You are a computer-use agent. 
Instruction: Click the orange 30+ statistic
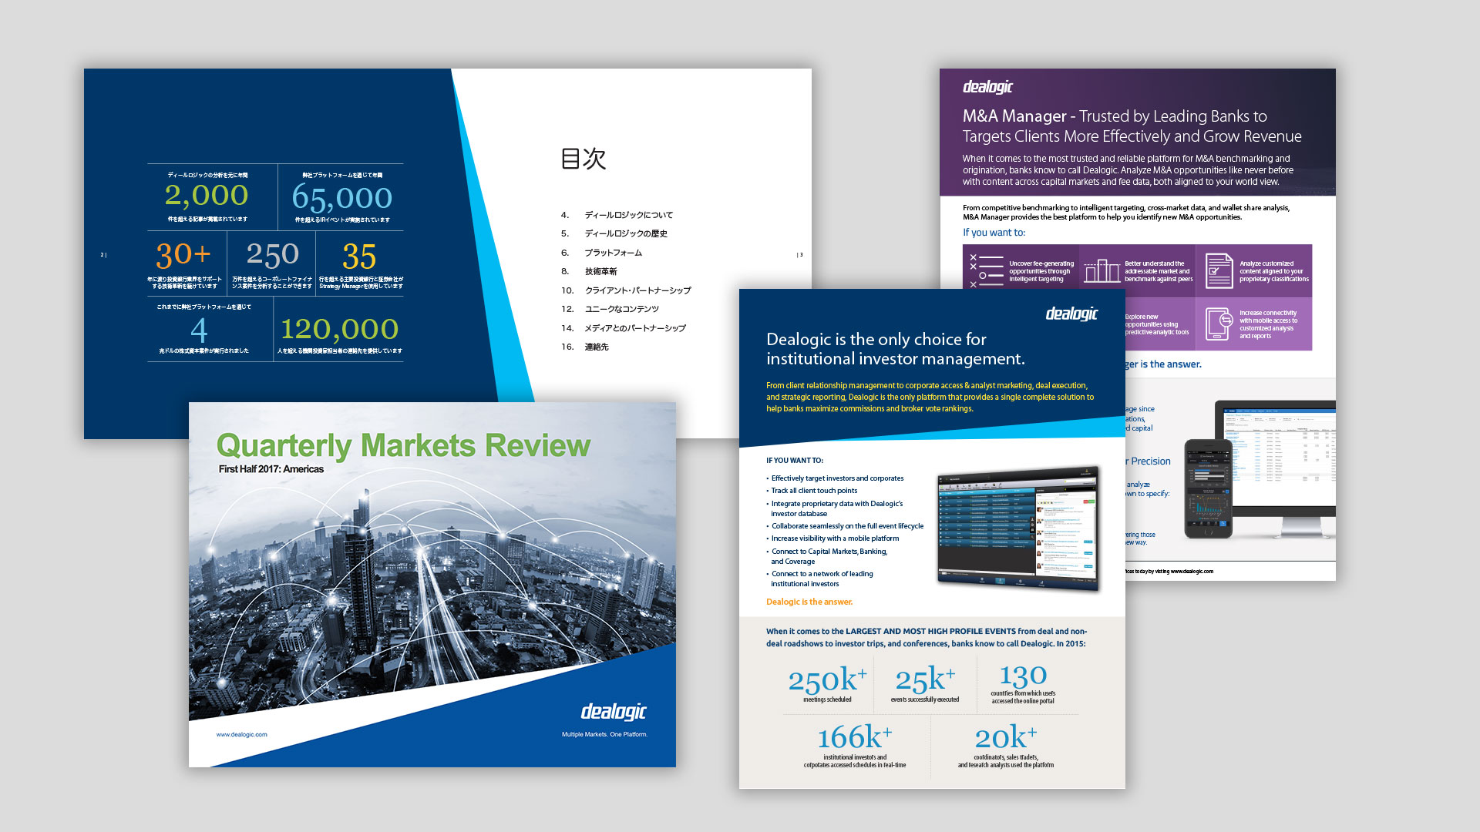click(183, 254)
